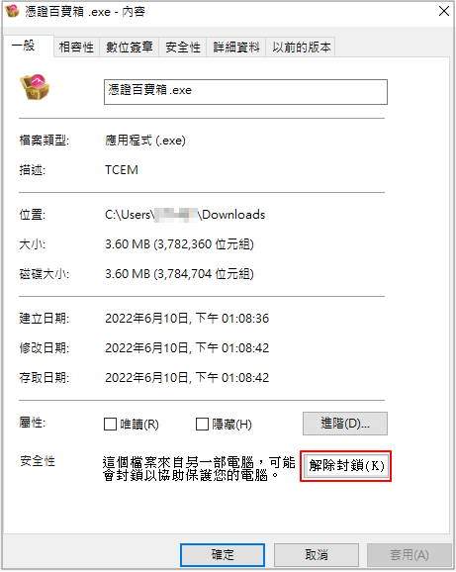Switch to the 相容性 tab

coord(76,48)
